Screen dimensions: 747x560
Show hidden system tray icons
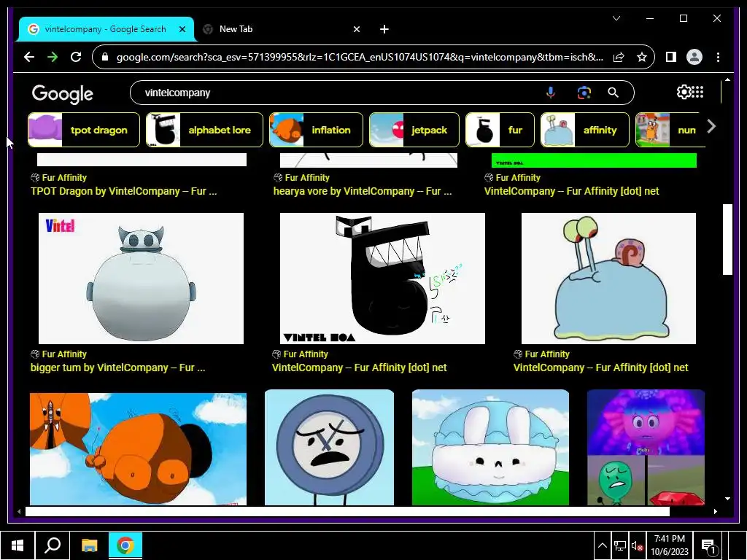602,545
